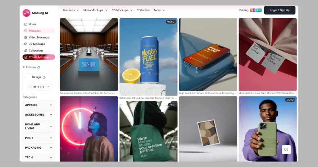Click the VIDEO badge on the can mockup
Viewport: 318px width, 167px height.
pyautogui.click(x=171, y=22)
